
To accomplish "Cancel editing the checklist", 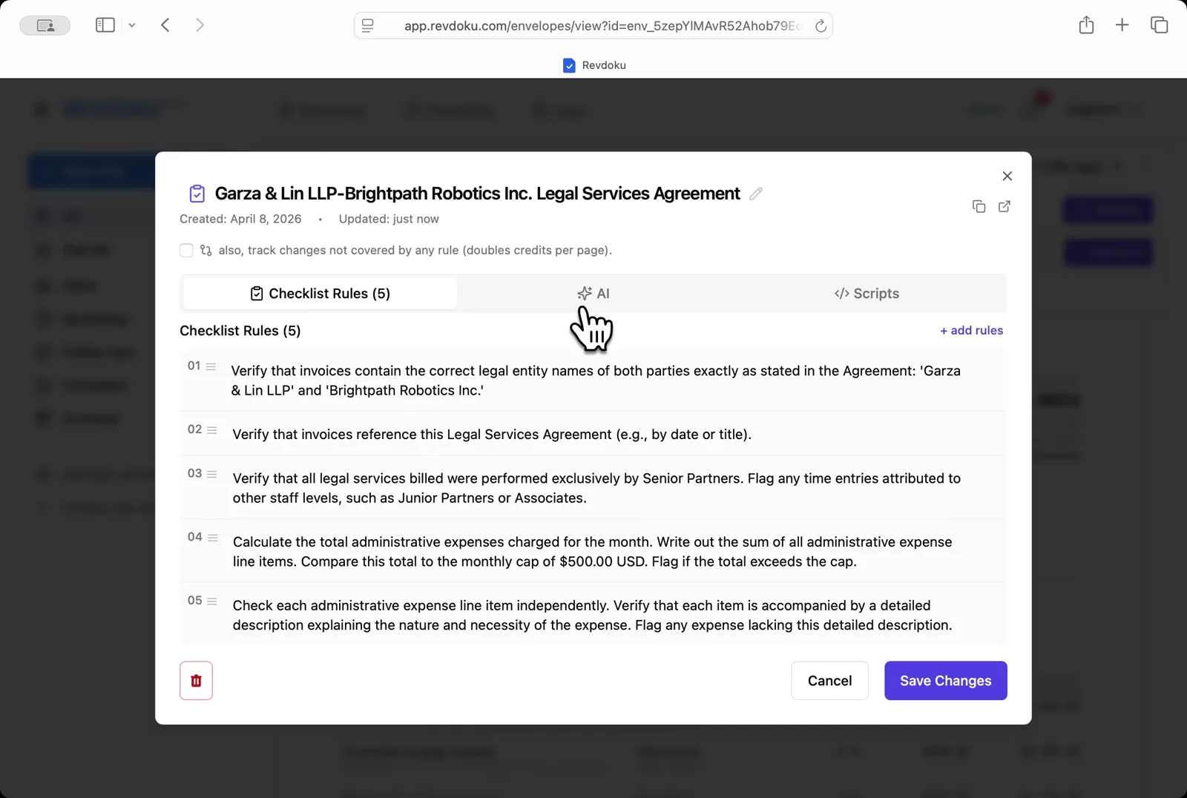I will click(829, 680).
